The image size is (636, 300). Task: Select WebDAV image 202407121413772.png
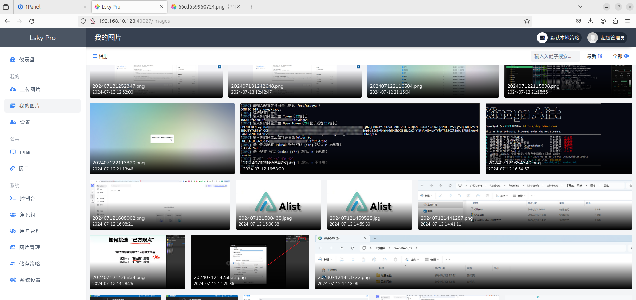[473, 262]
